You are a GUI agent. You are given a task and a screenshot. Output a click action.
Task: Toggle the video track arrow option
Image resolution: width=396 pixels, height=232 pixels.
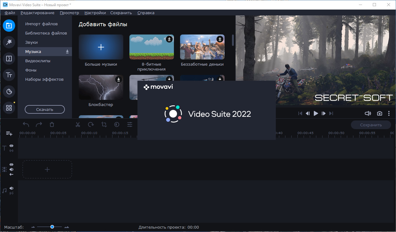[11, 174]
